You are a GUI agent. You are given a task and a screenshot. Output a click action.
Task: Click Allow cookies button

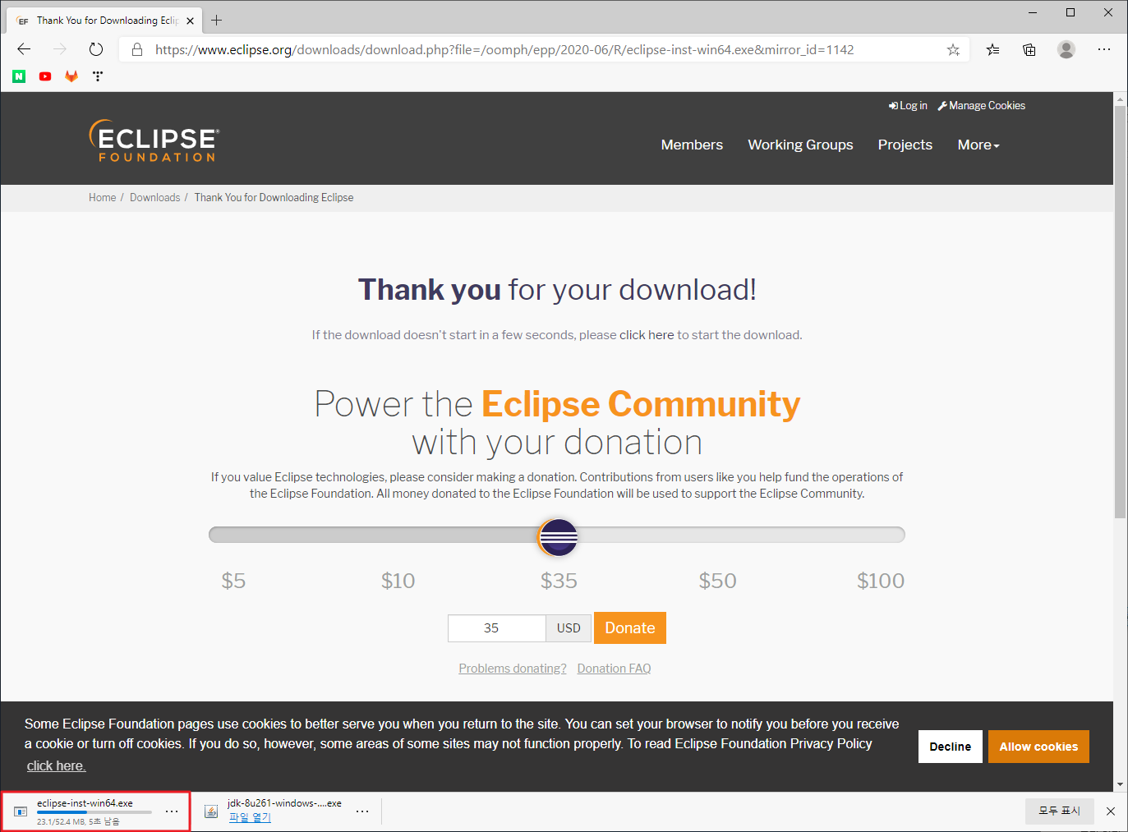pyautogui.click(x=1038, y=747)
